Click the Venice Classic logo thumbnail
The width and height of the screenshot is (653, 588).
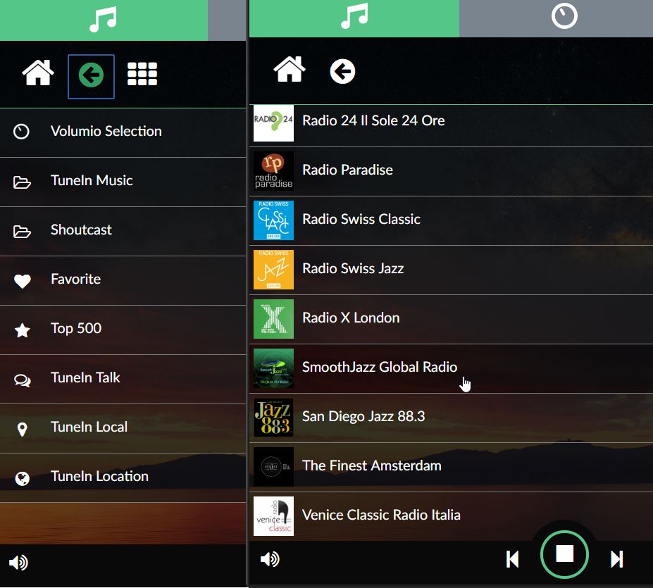[x=273, y=516]
